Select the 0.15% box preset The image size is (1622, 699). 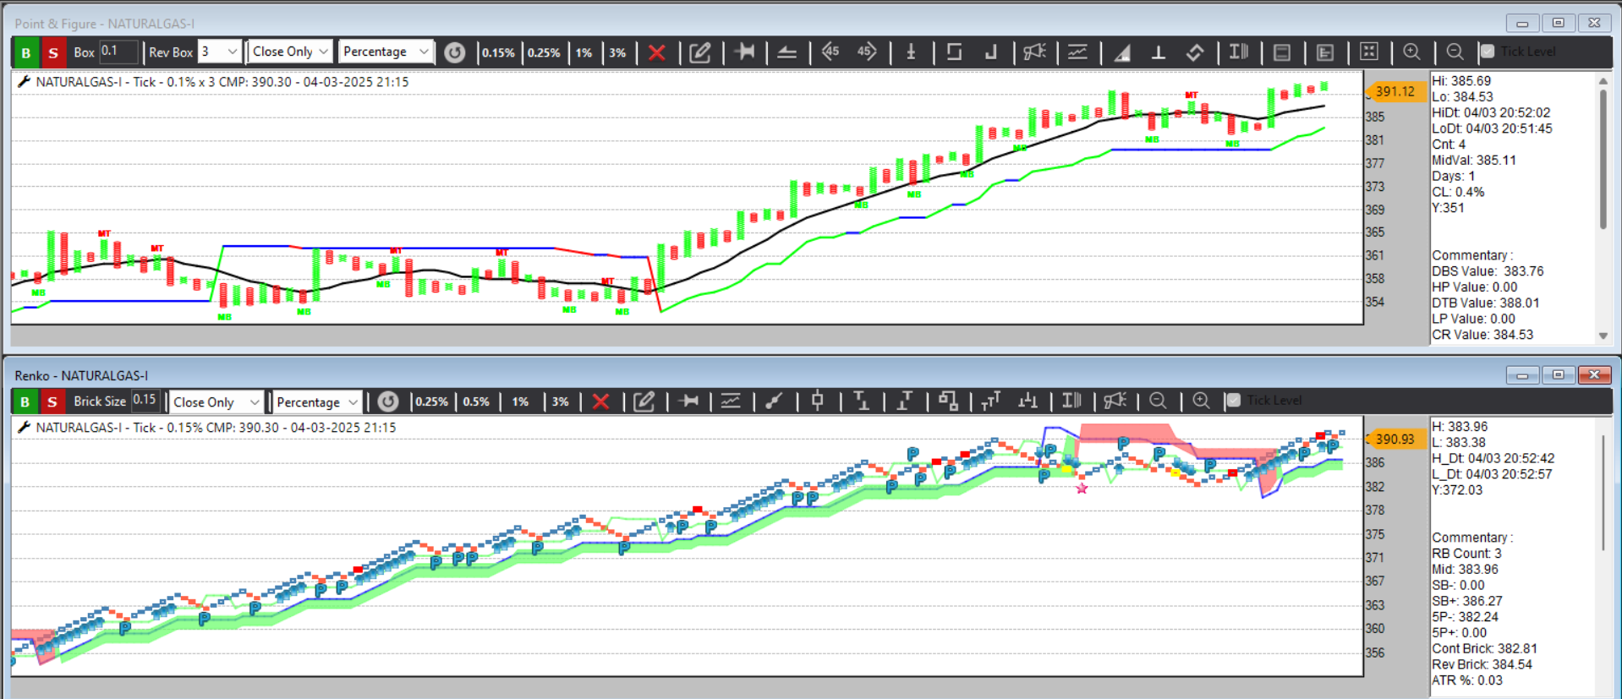pyautogui.click(x=498, y=52)
